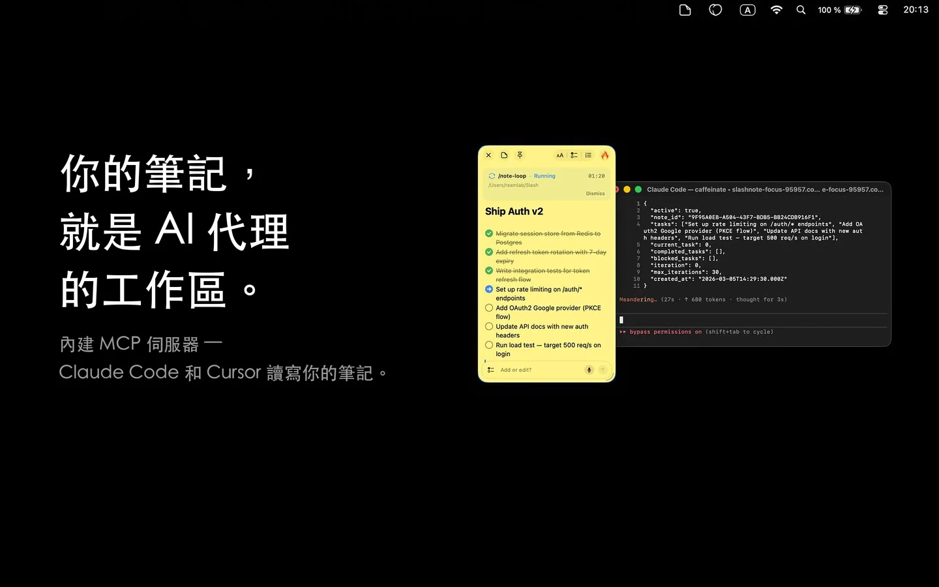This screenshot has width=939, height=587.
Task: Click the battery 100% indicator
Action: point(840,10)
